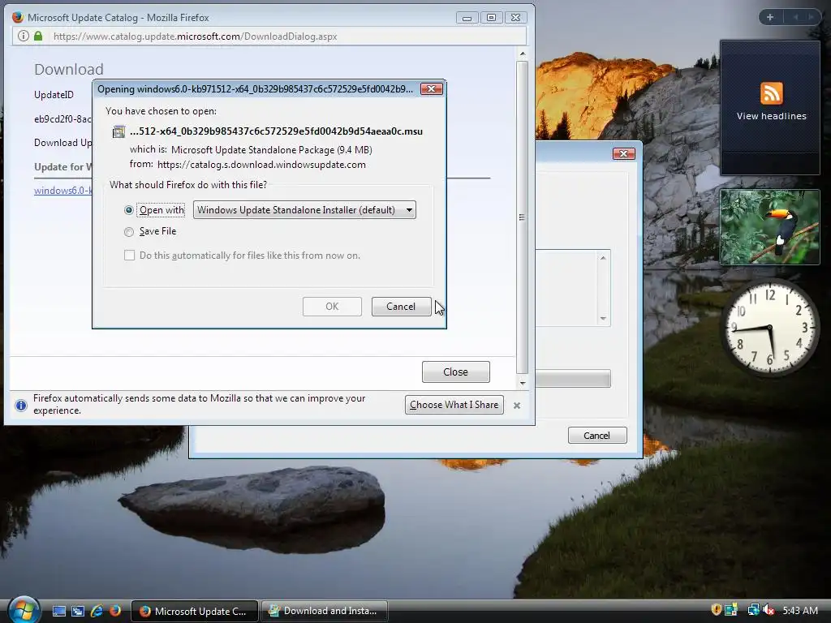Minimize the Firefox window

click(467, 18)
